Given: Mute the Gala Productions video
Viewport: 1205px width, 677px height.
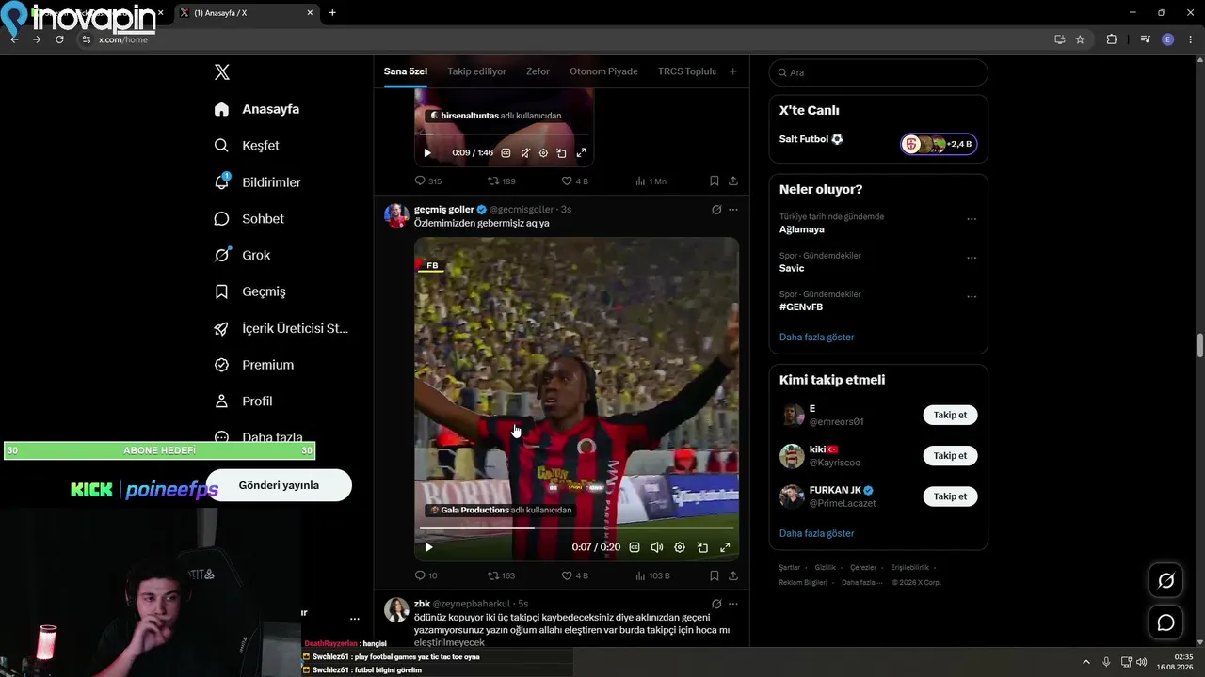Looking at the screenshot, I should (x=657, y=547).
